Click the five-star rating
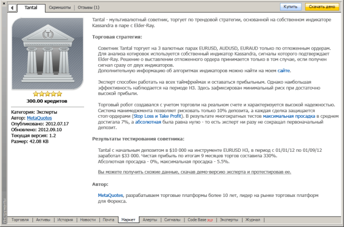The image size is (344, 227). 47,94
